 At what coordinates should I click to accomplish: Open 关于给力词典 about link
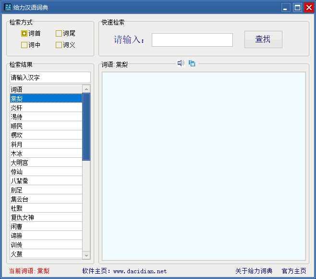[254, 271]
